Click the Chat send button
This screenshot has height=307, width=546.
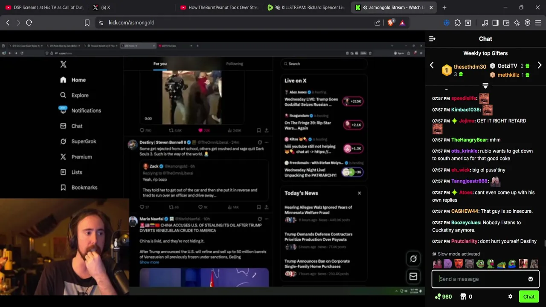tap(529, 297)
